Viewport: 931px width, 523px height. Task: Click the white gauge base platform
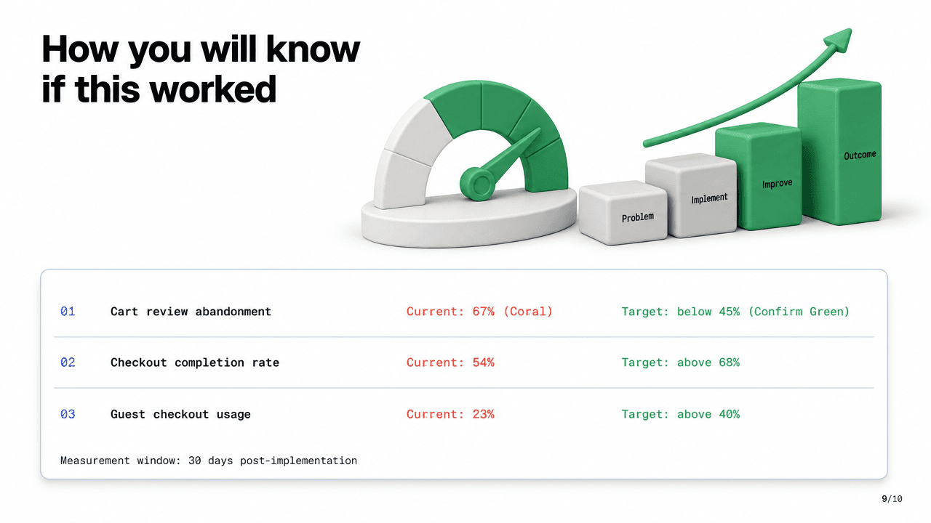click(471, 219)
